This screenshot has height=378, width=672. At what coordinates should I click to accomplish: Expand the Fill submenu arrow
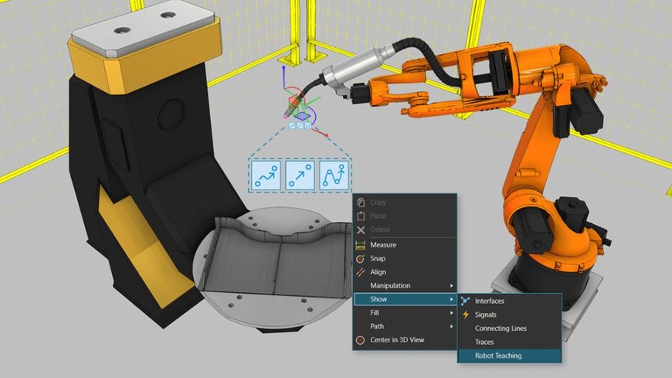[x=451, y=313]
